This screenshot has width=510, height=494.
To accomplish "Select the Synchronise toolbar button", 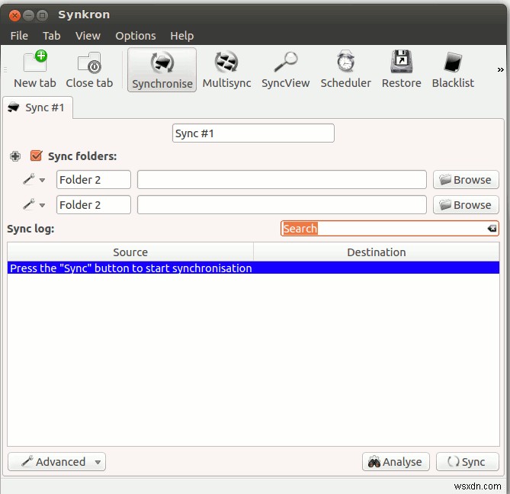I will click(162, 70).
